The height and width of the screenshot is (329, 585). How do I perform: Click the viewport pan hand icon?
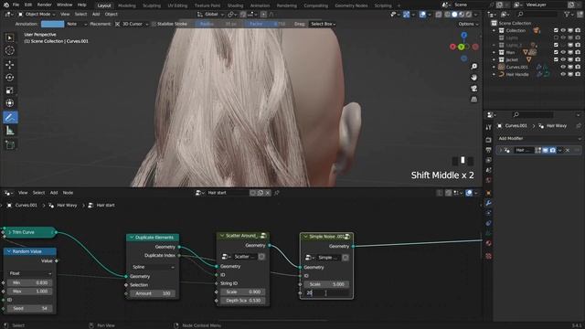pos(473,78)
